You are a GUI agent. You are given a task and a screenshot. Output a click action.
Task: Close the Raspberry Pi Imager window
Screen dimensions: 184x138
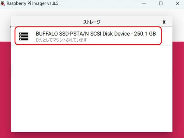coord(177,3)
